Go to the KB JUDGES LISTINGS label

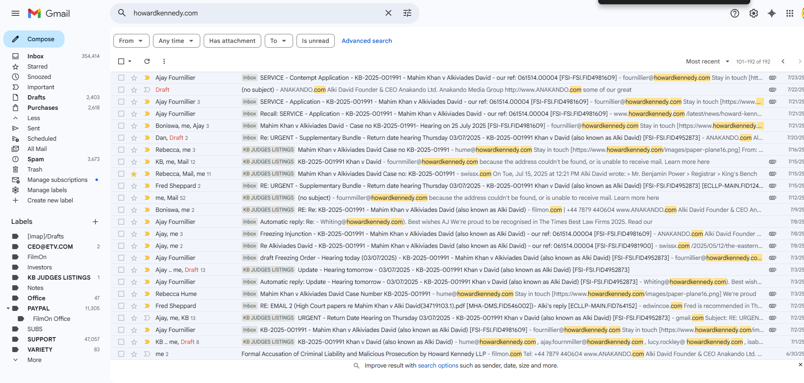(59, 277)
